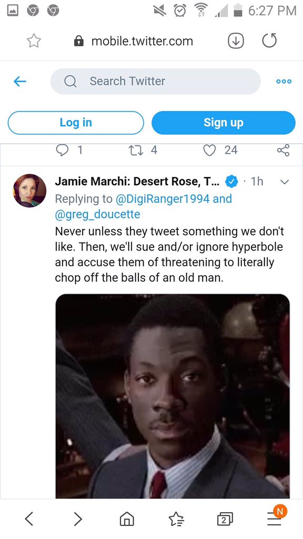The image size is (303, 539).
Task: Open the three-dot more options menu
Action: tap(284, 82)
